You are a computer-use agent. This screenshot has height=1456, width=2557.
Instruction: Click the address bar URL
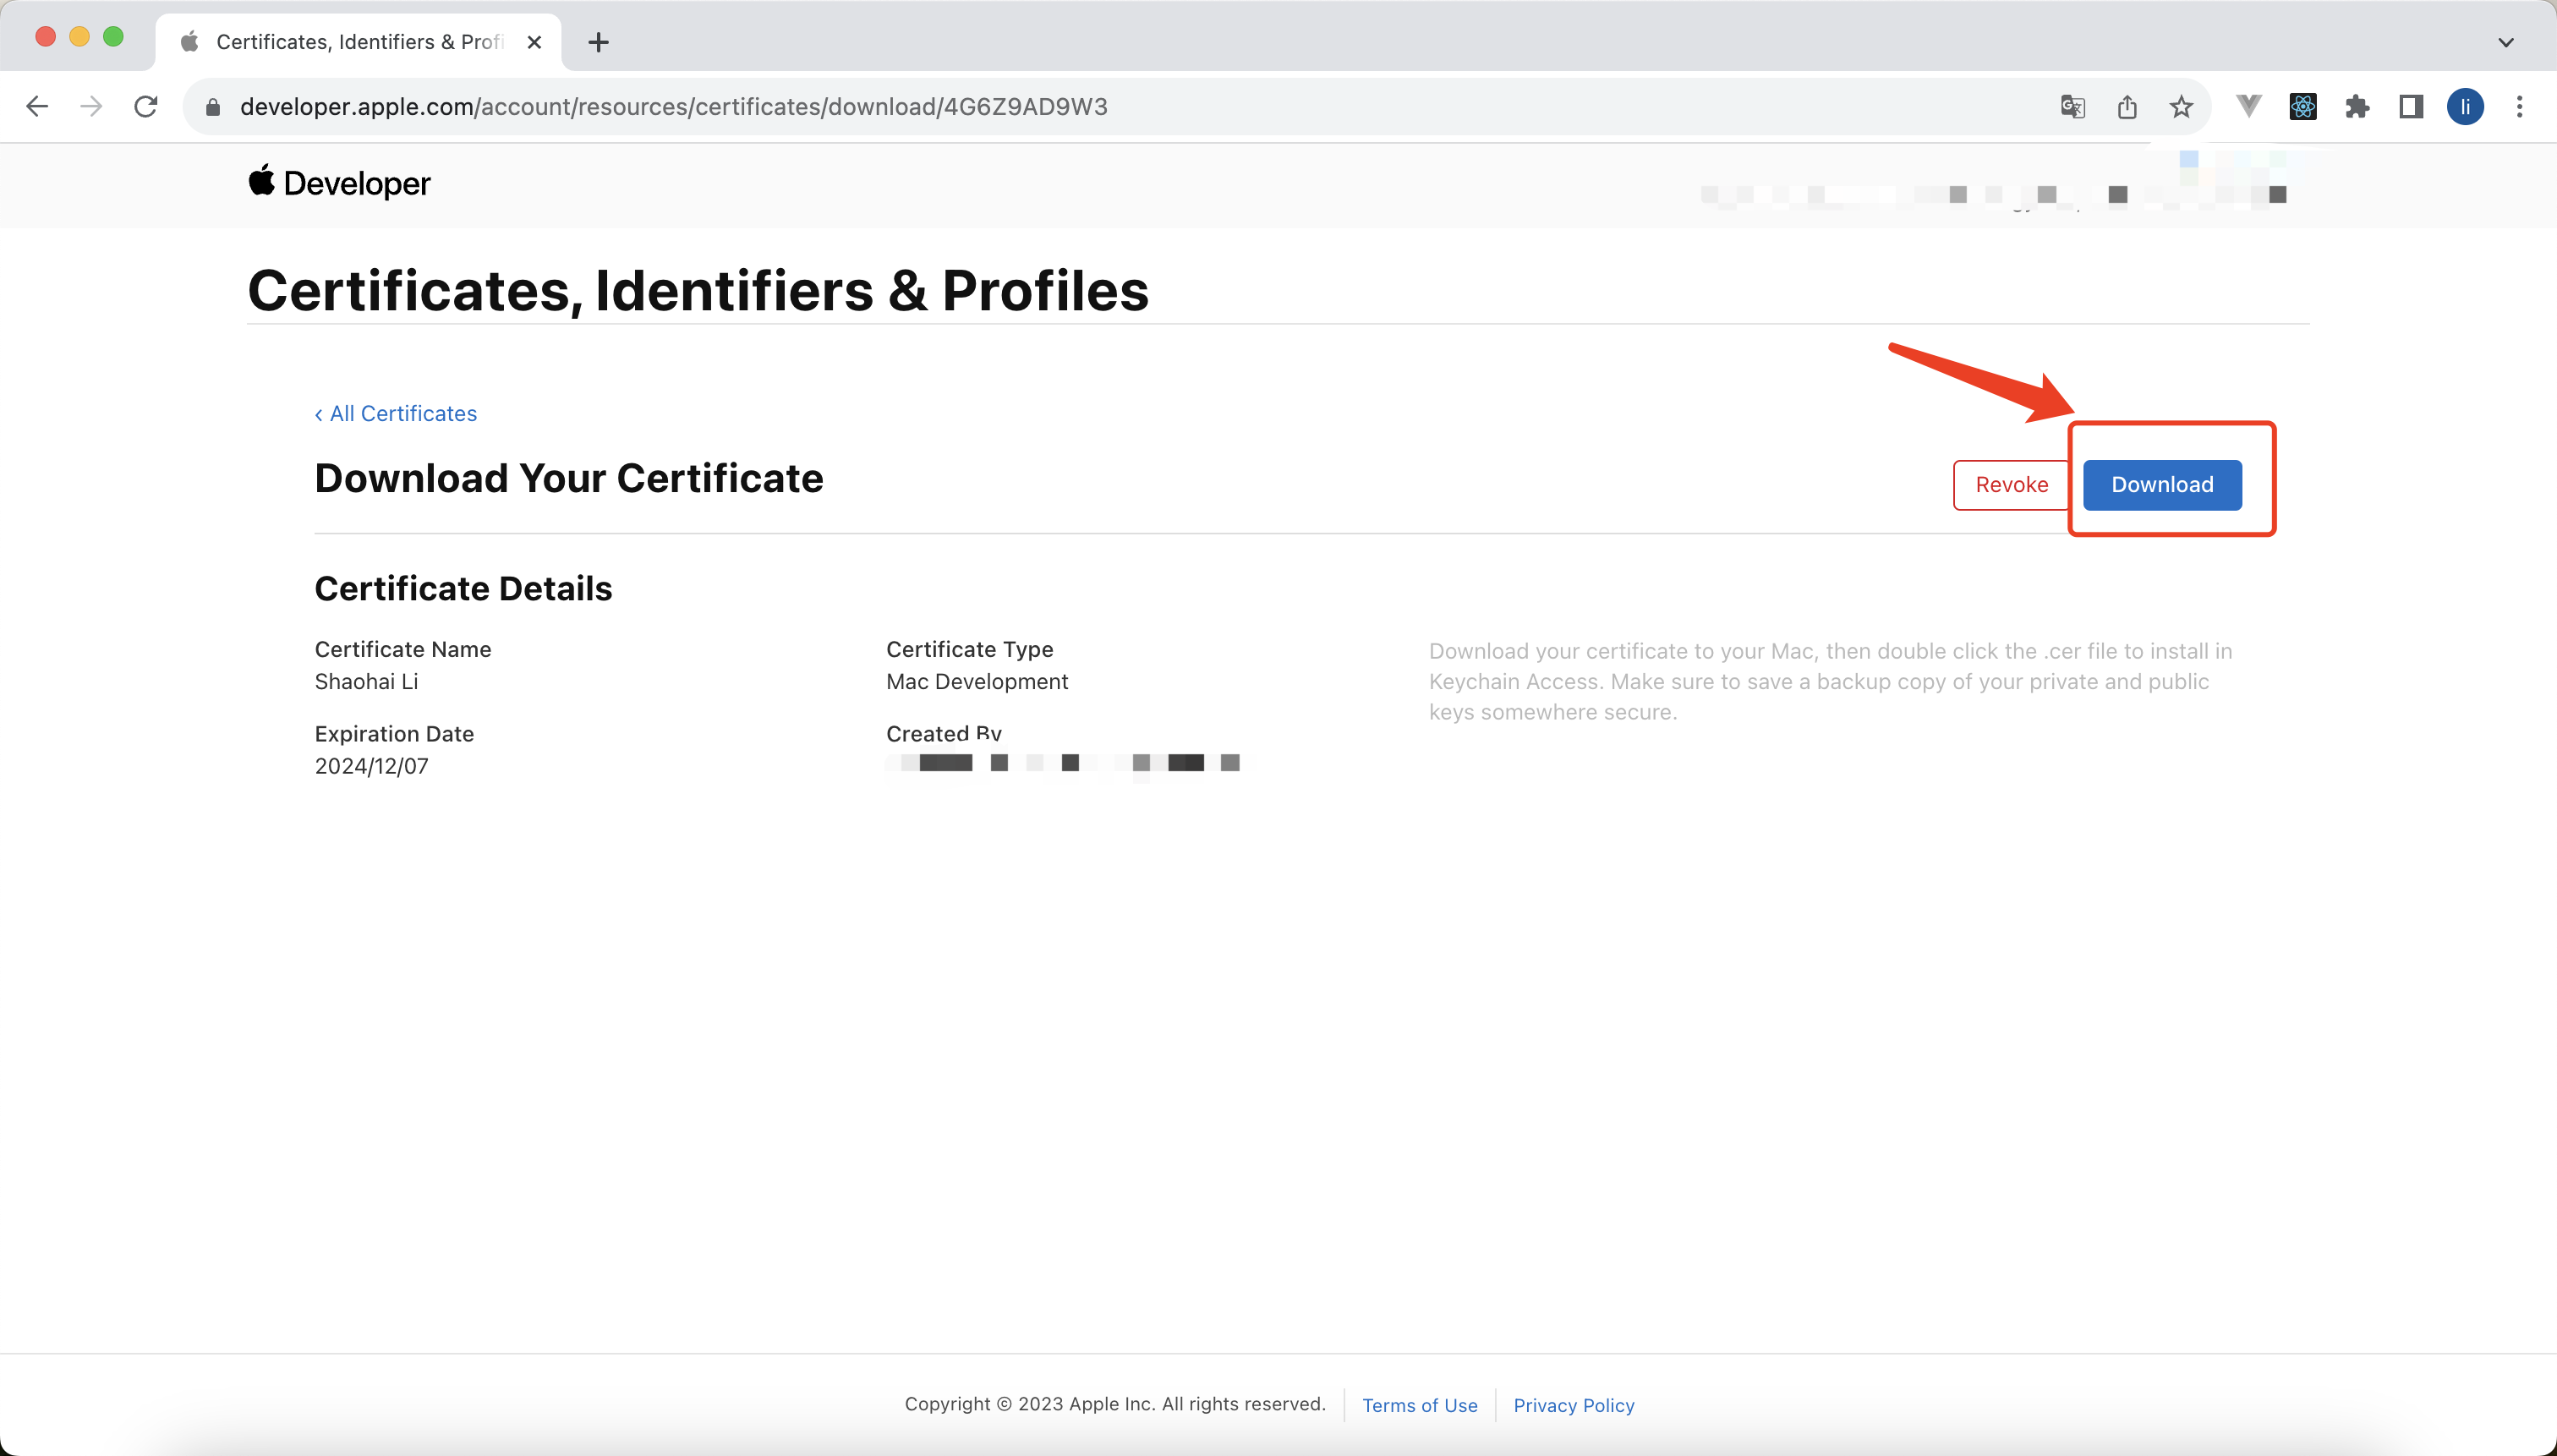pos(673,107)
